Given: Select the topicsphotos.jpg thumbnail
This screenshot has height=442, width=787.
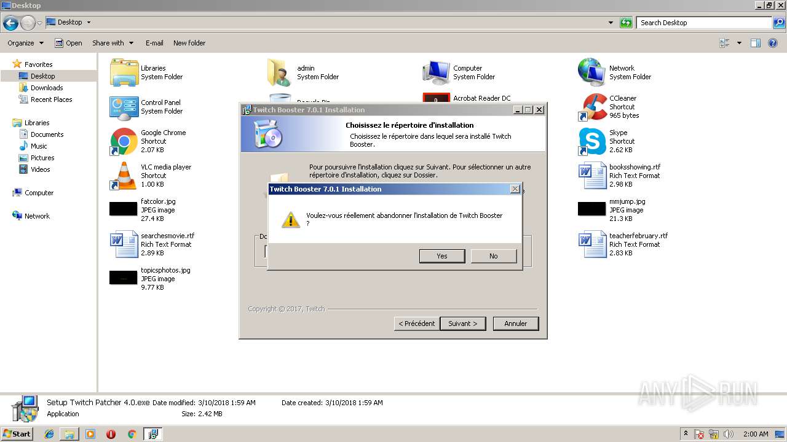Looking at the screenshot, I should tap(124, 278).
